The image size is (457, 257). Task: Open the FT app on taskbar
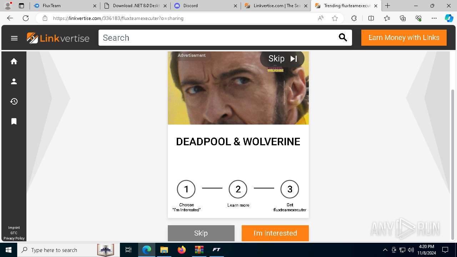click(216, 250)
